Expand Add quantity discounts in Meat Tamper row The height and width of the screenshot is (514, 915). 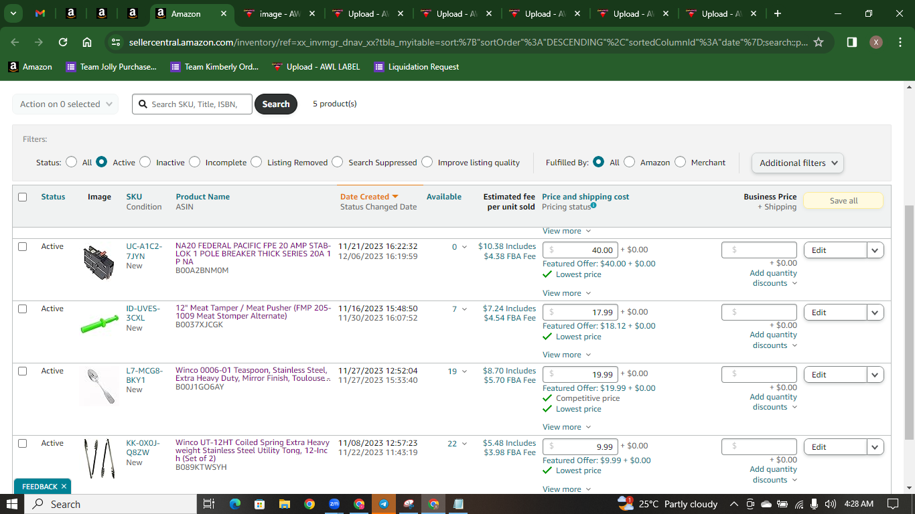point(774,340)
